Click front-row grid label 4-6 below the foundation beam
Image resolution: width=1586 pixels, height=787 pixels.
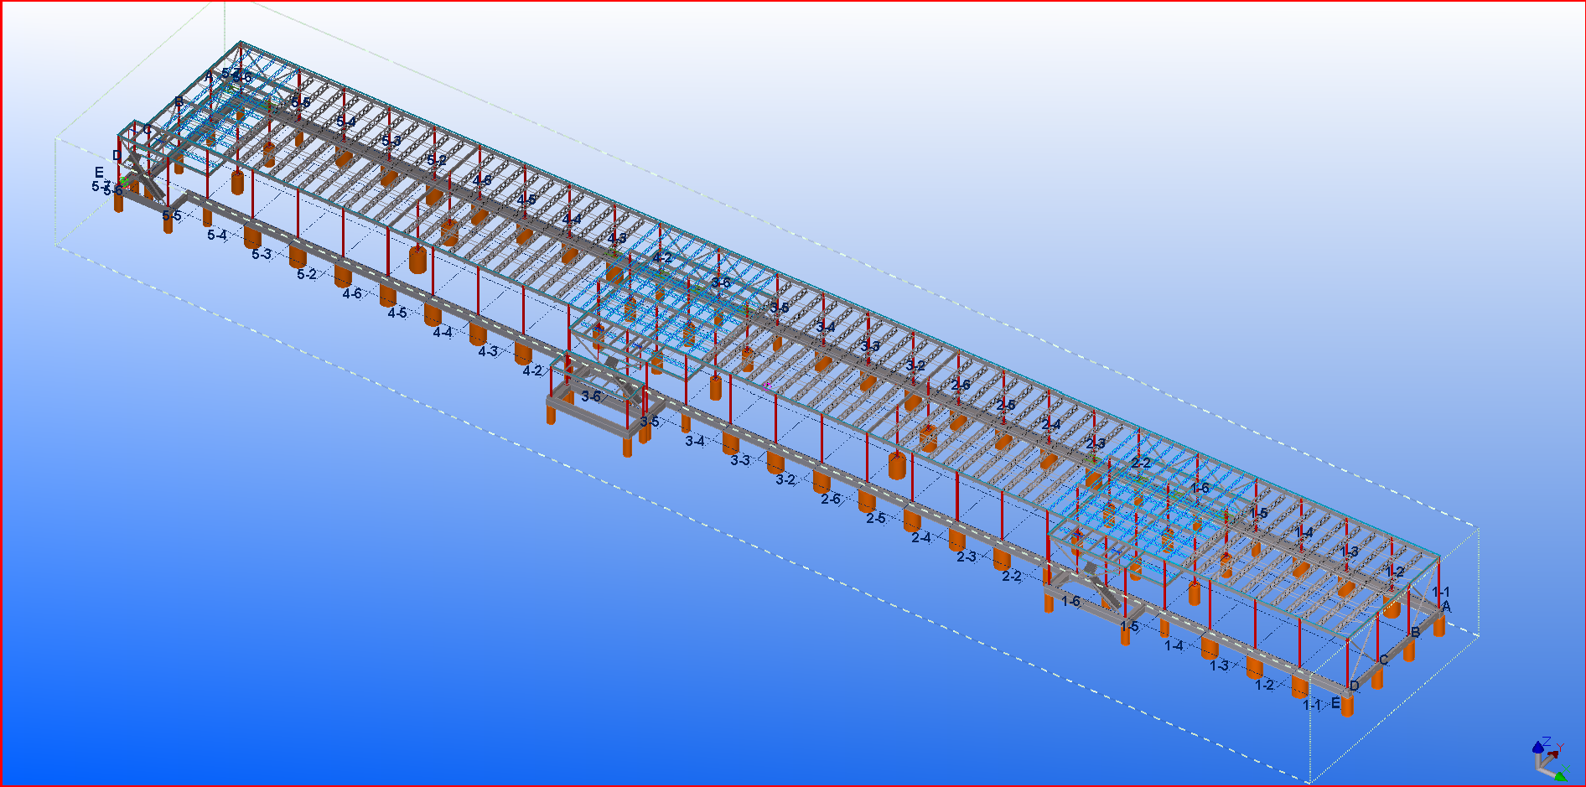(352, 293)
